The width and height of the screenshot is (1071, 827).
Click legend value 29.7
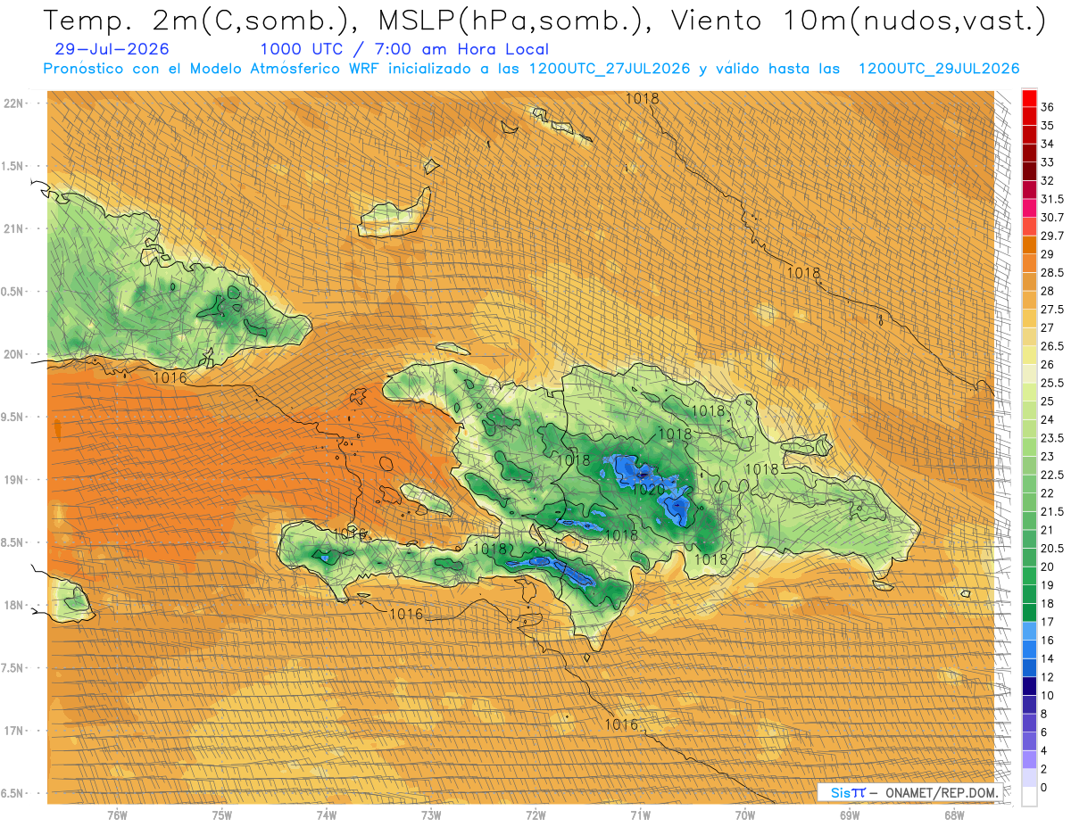1052,236
